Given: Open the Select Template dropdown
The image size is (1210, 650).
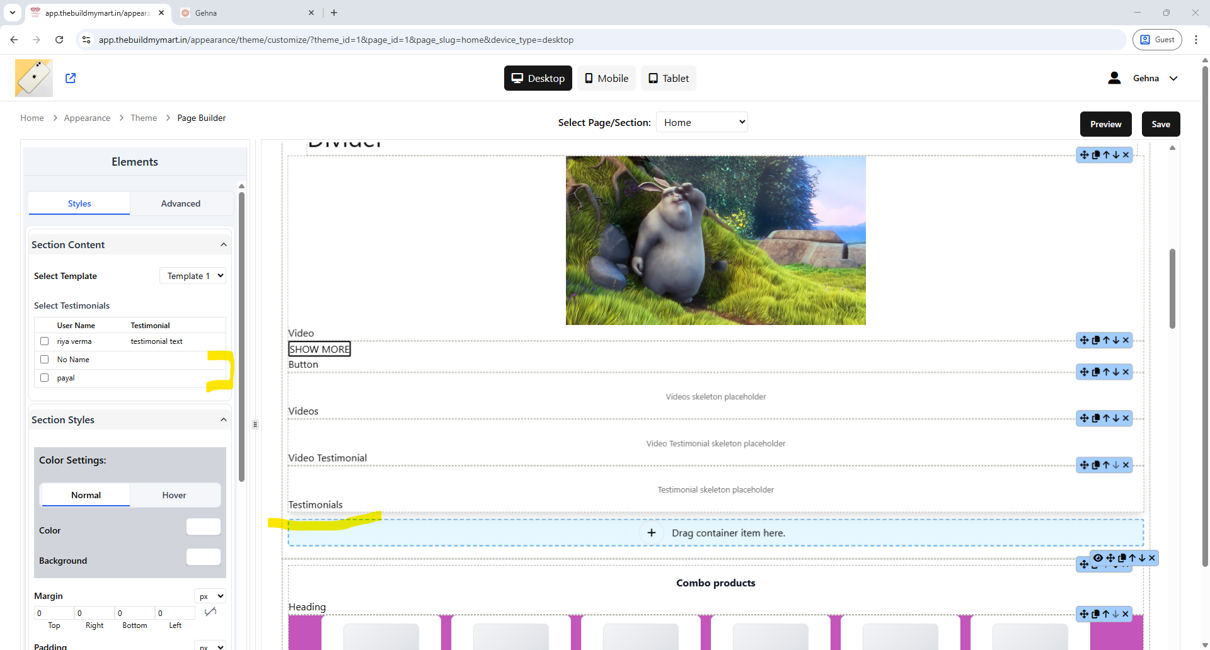Looking at the screenshot, I should [x=193, y=276].
